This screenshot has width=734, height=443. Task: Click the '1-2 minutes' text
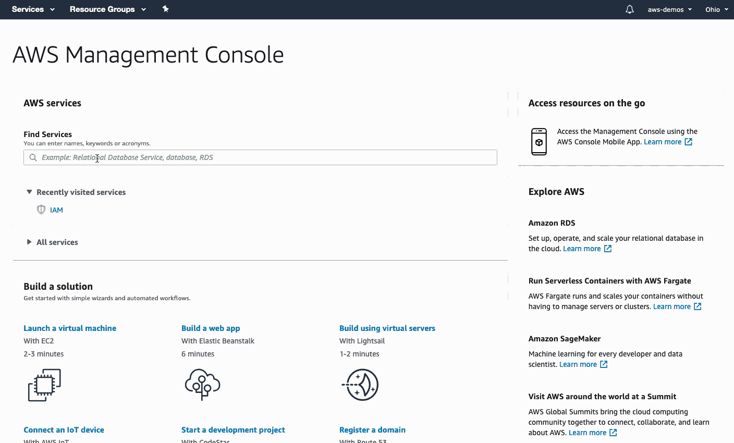pyautogui.click(x=359, y=354)
